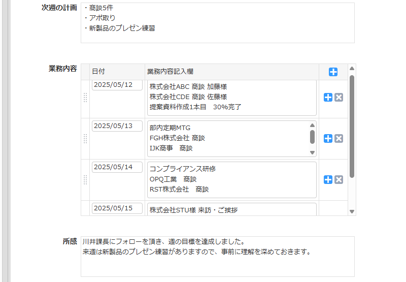Click the 次週の計画 text area
The width and height of the screenshot is (406, 282).
217,23
